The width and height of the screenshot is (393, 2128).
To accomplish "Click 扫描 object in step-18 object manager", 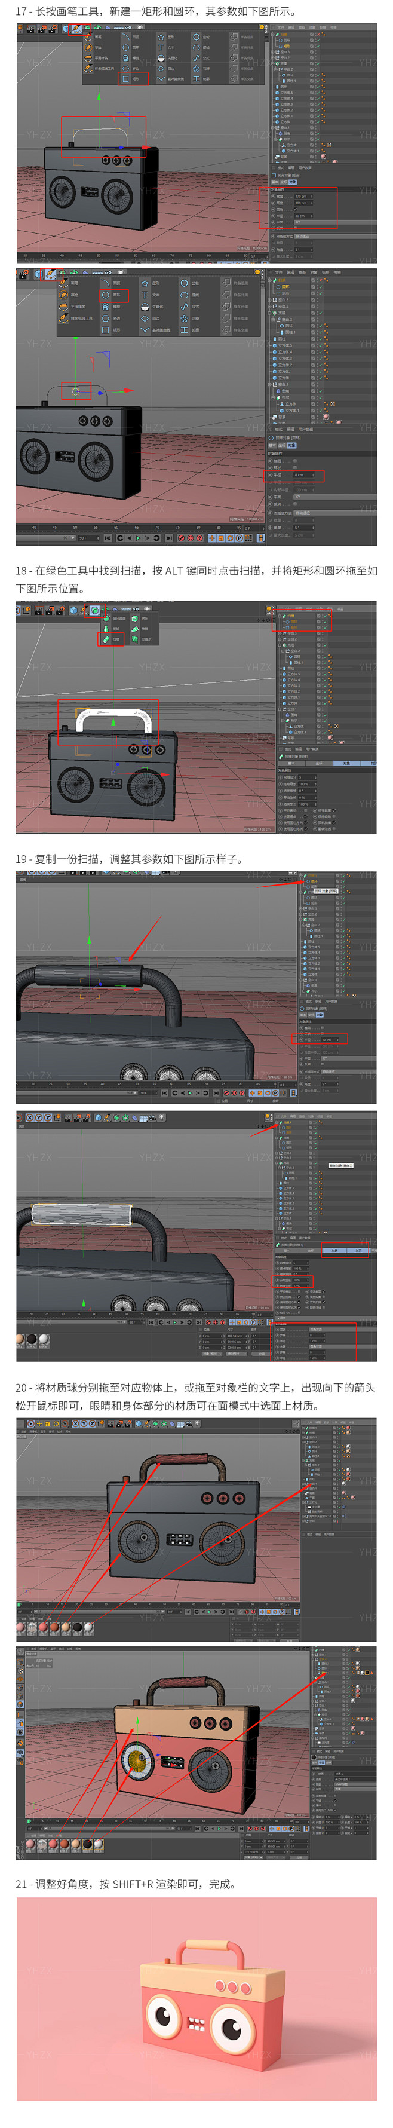I will point(291,616).
